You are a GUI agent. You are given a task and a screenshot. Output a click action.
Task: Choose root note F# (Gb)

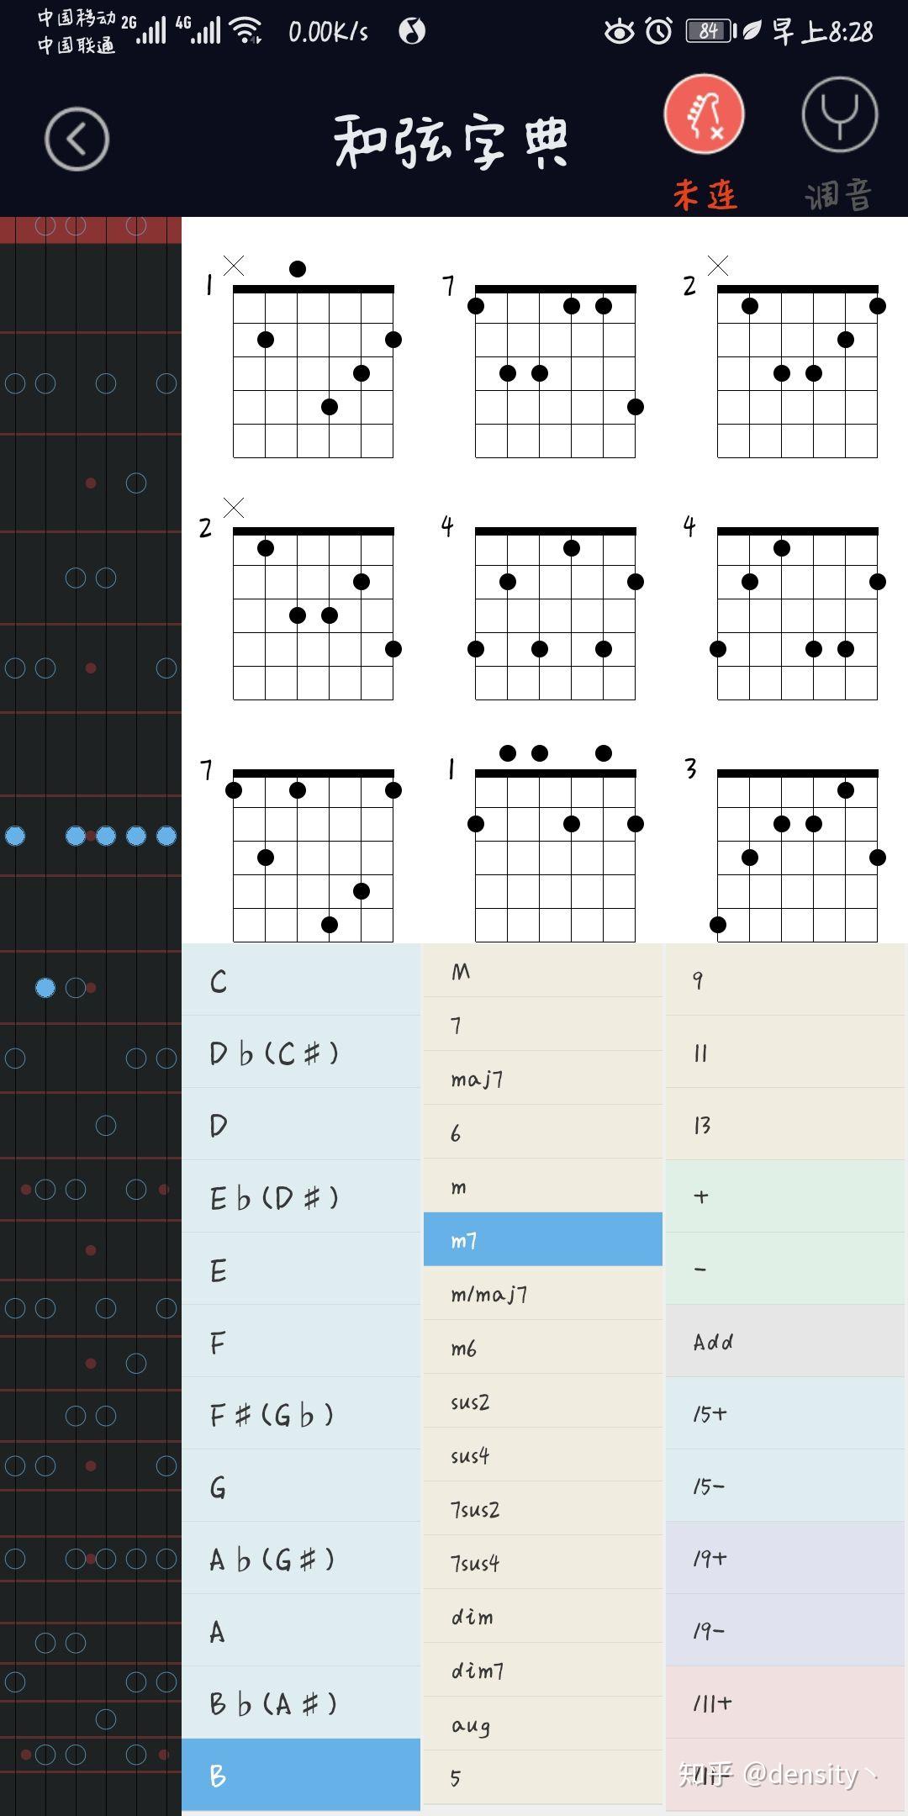coord(301,1414)
